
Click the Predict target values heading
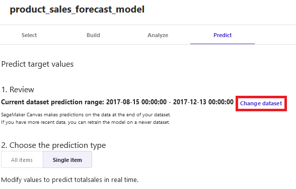[37, 64]
